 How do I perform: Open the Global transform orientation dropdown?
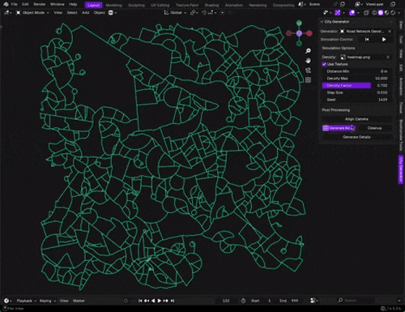tap(176, 13)
